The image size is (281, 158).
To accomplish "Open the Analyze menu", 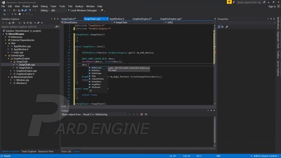I will (x=79, y=6).
